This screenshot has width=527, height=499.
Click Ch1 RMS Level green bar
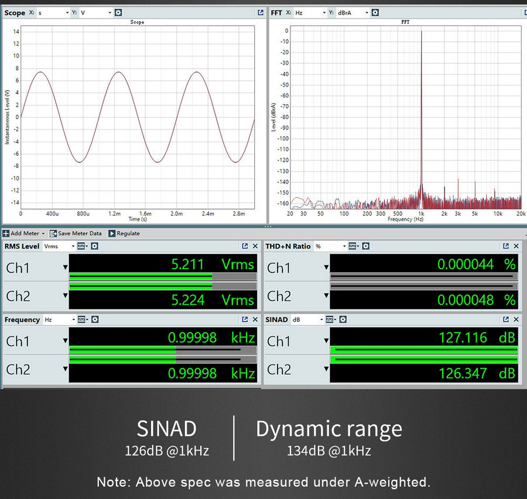click(x=141, y=277)
